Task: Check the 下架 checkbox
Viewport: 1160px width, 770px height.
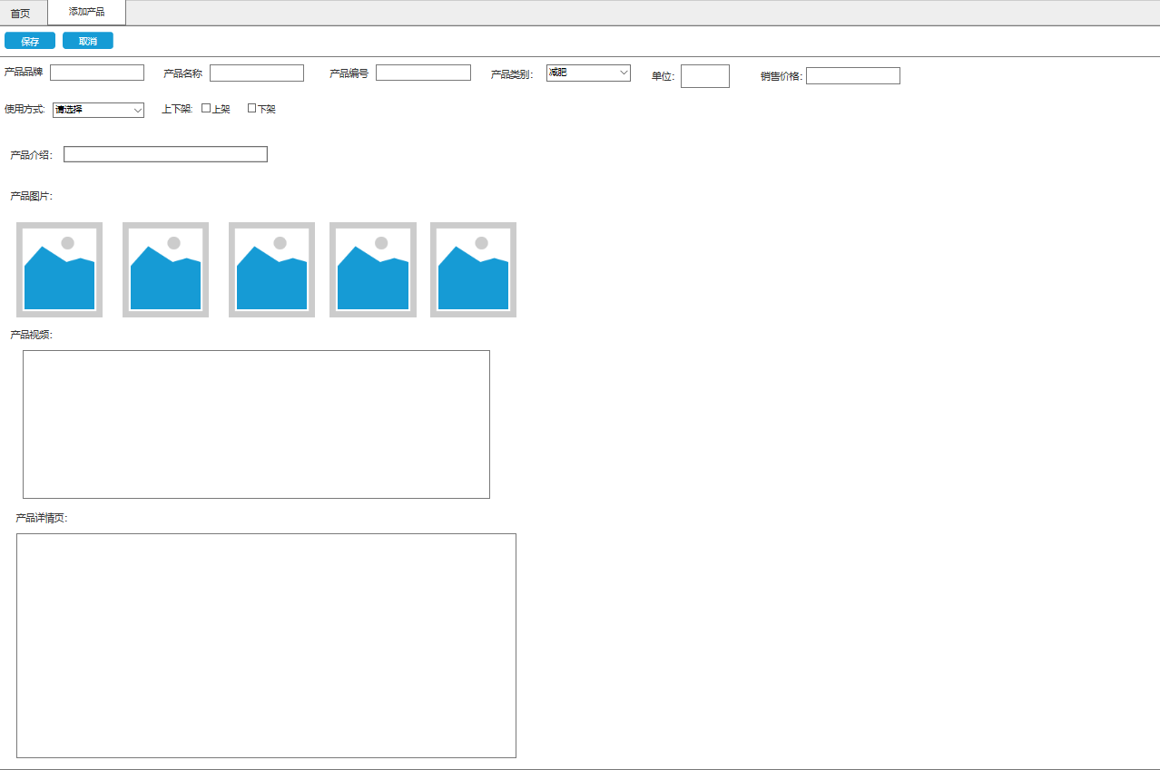Action: point(252,109)
